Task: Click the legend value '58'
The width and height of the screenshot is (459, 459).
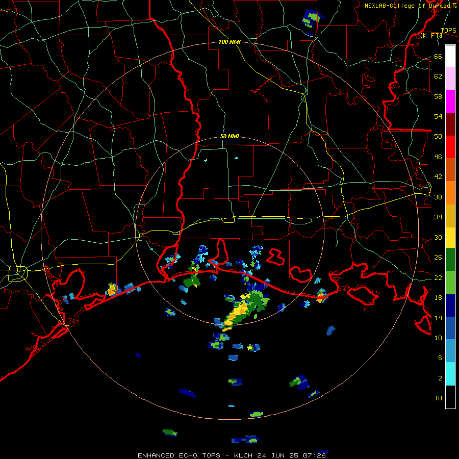Action: 438,96
